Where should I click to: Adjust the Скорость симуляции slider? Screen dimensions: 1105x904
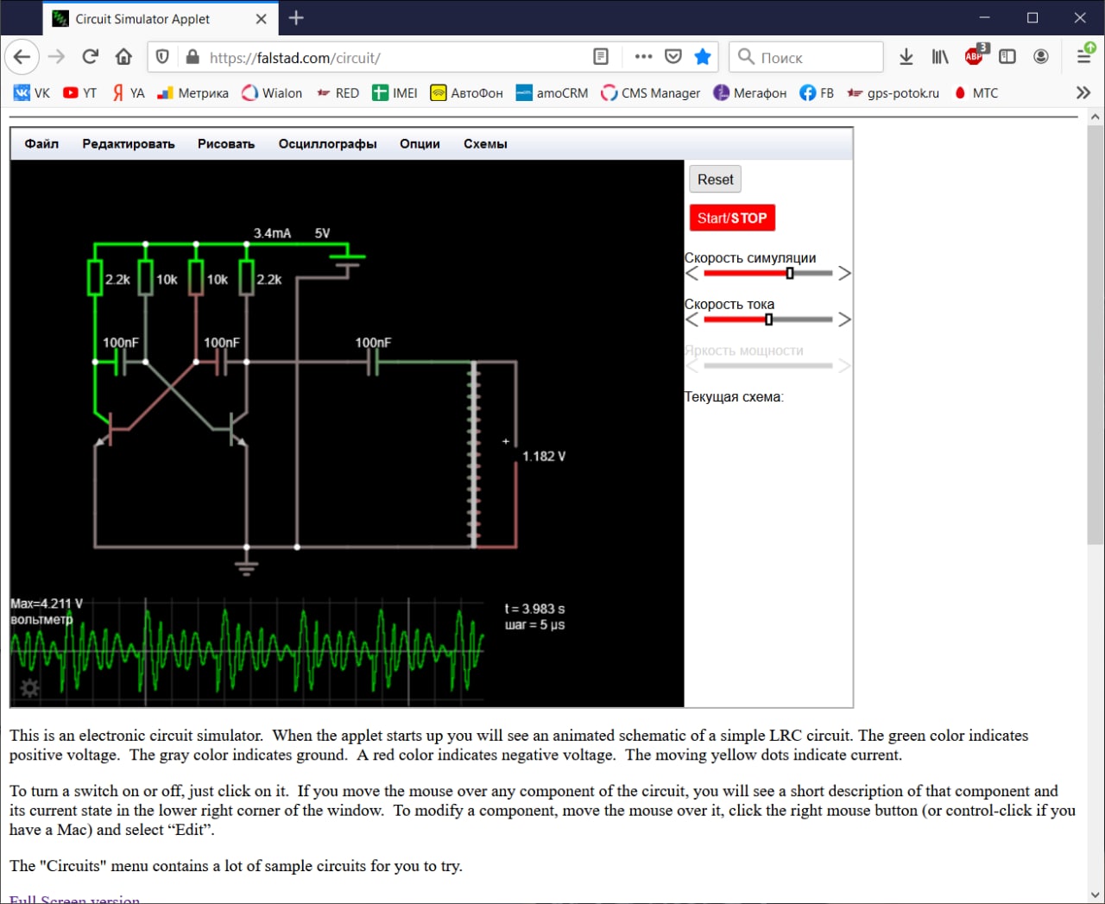(789, 274)
